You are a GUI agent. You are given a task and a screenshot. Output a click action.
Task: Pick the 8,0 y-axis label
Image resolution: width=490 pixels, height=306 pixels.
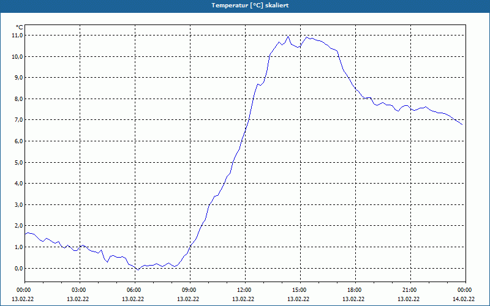coord(19,99)
